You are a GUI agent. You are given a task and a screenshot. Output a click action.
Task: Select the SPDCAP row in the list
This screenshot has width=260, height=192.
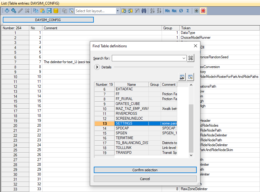tap(131, 129)
